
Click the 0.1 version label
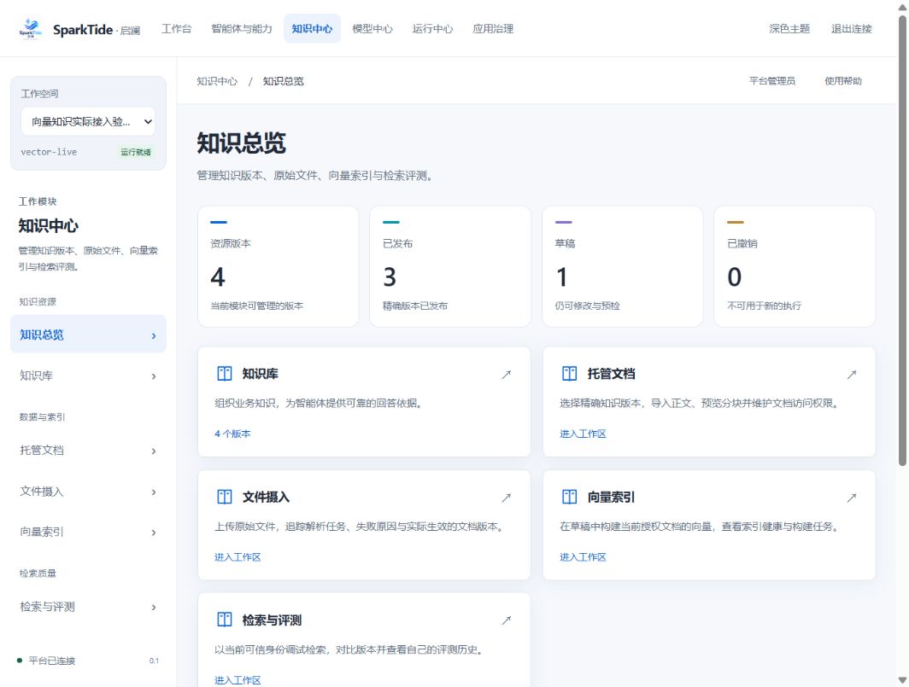(154, 661)
